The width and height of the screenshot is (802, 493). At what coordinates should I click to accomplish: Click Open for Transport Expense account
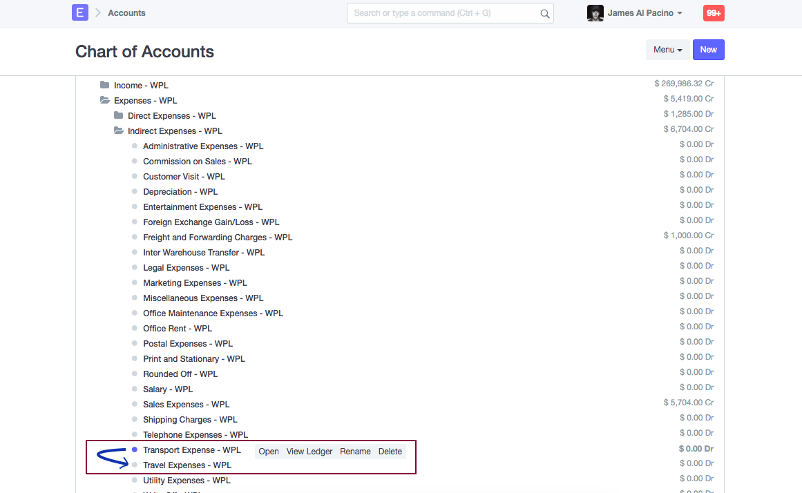tap(269, 452)
